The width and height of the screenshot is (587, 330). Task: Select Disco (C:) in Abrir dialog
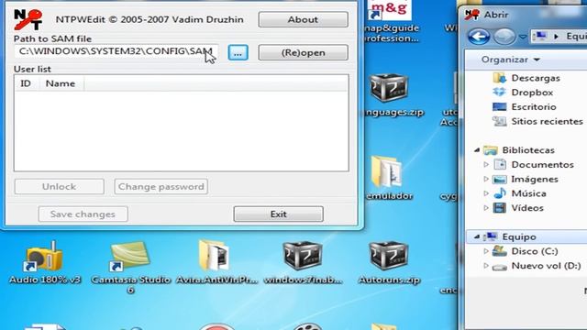click(x=535, y=251)
